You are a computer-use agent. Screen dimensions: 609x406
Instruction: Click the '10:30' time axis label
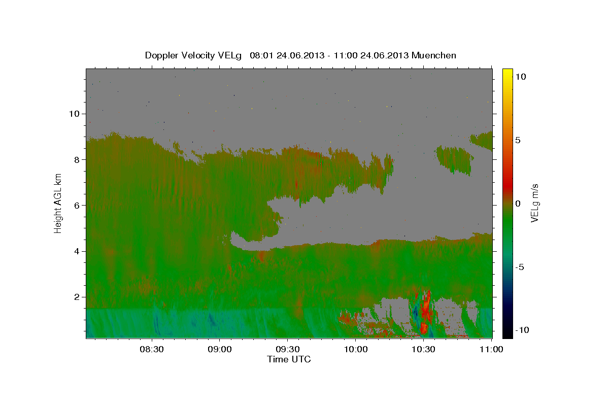tap(424, 349)
